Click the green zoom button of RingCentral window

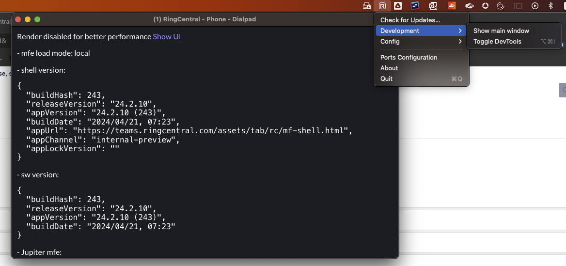(x=37, y=19)
